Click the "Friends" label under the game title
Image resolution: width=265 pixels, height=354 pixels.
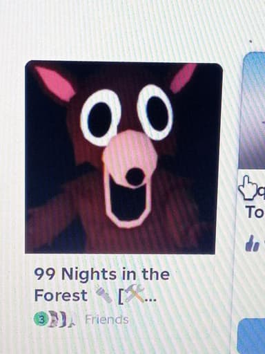tap(106, 319)
